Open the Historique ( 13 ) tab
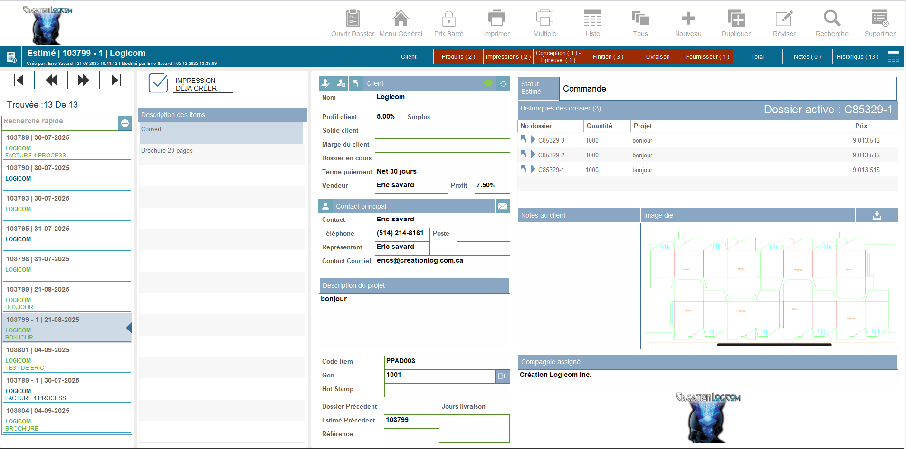Image resolution: width=906 pixels, height=449 pixels. [857, 57]
